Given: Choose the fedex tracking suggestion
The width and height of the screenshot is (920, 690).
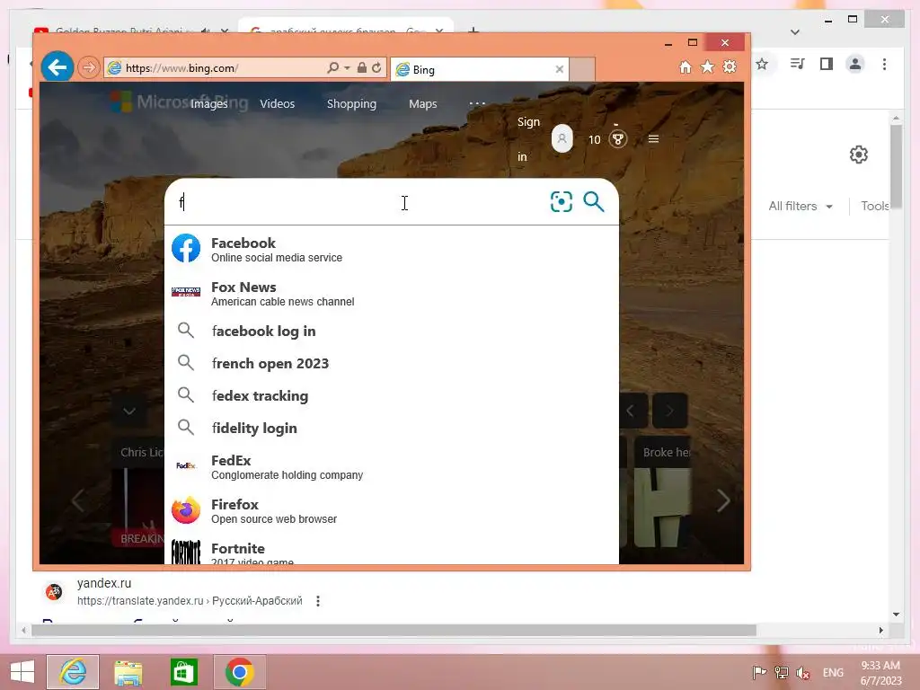Looking at the screenshot, I should [x=392, y=395].
